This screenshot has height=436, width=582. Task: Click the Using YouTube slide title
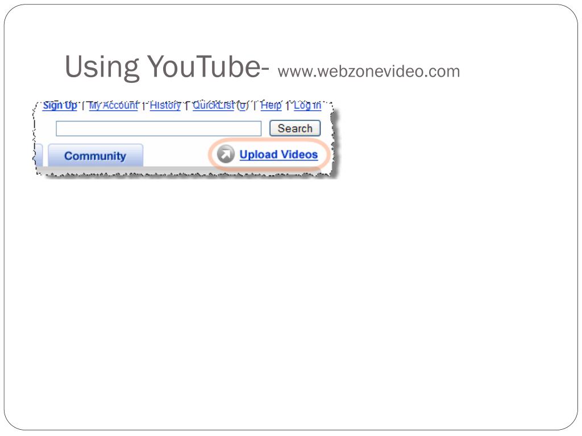pyautogui.click(x=167, y=66)
